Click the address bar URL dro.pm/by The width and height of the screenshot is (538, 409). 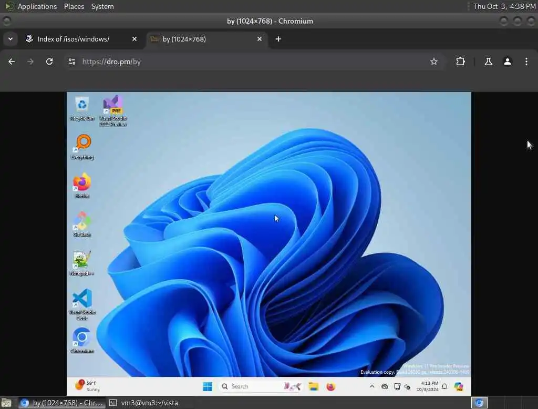click(111, 62)
